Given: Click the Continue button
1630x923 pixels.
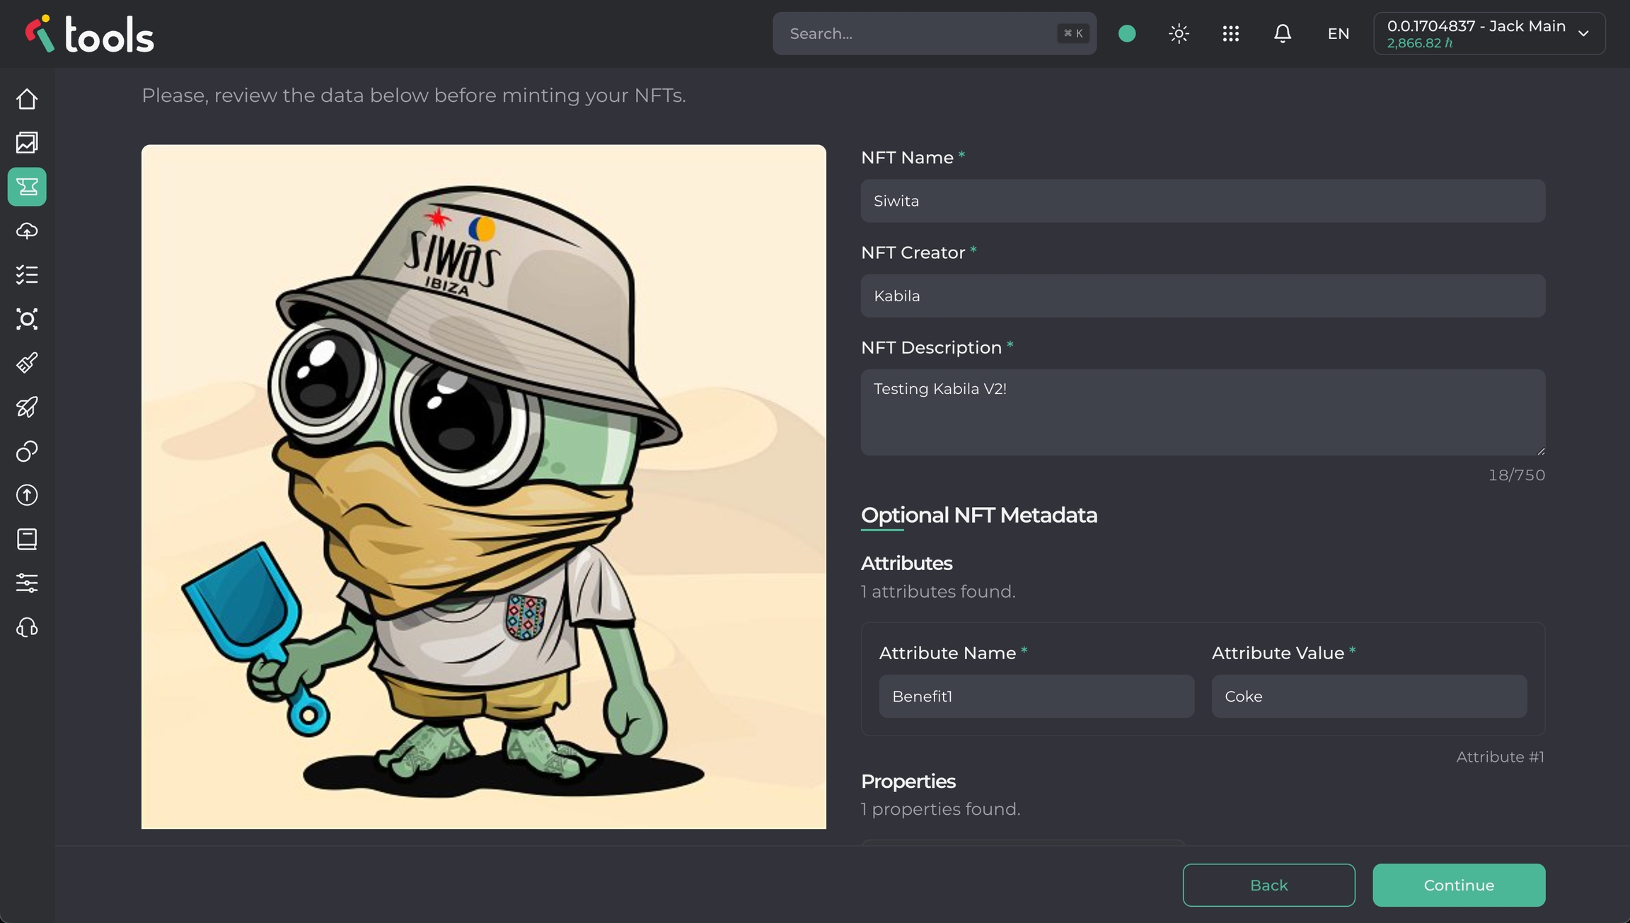Looking at the screenshot, I should coord(1459,885).
